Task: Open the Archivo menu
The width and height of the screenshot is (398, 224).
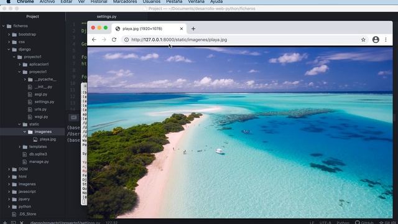Action: [x=47, y=1]
